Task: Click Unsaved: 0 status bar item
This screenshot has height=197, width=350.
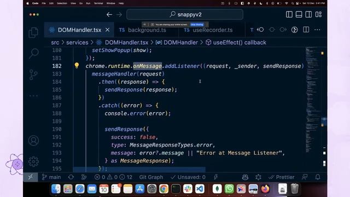Action: coord(188,177)
